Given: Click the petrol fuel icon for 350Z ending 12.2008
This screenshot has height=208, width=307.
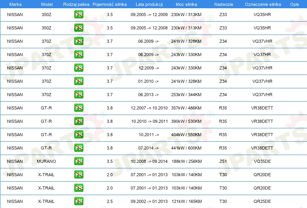Looking at the screenshot, I should pyautogui.click(x=79, y=28).
